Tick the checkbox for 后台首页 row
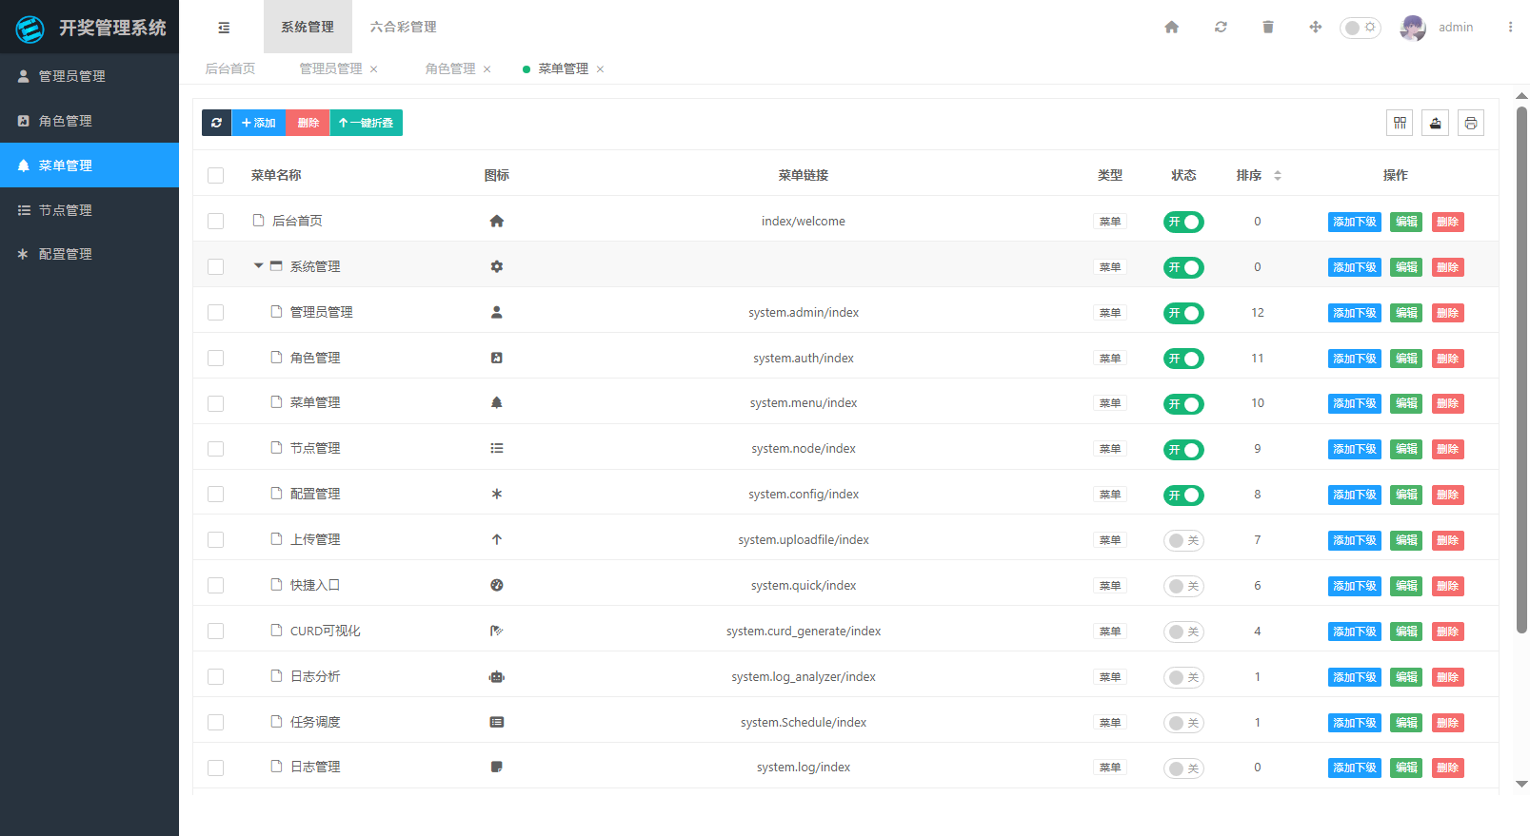The width and height of the screenshot is (1530, 836). pos(216,221)
